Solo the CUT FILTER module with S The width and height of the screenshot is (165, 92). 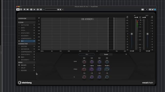coord(34,25)
